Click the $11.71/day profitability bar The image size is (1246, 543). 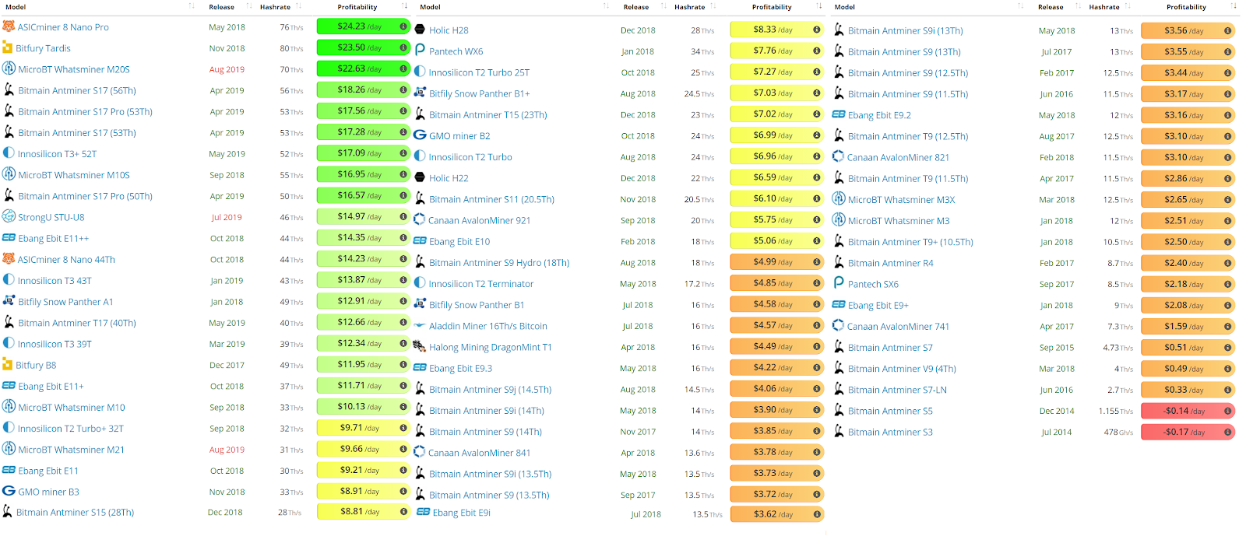point(363,385)
